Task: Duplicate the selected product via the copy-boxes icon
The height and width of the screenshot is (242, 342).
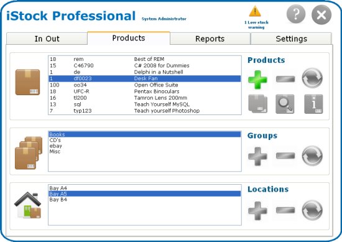Action: (x=258, y=104)
